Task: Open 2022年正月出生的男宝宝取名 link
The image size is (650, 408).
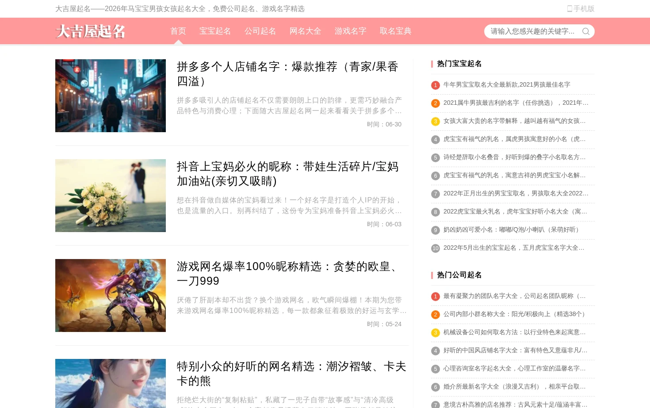Action: coord(516,193)
